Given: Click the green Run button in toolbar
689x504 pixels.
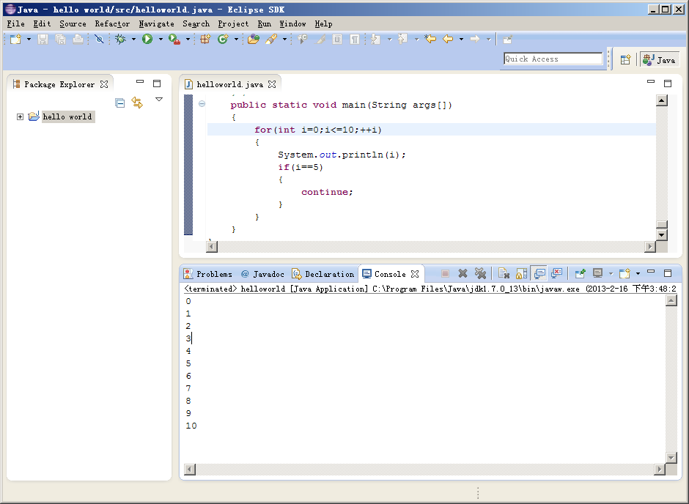Looking at the screenshot, I should 147,39.
